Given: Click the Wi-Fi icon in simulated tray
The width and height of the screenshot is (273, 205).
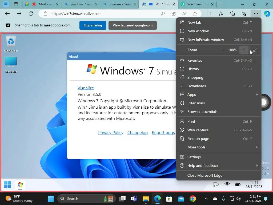Looking at the screenshot, I should coord(227,184).
